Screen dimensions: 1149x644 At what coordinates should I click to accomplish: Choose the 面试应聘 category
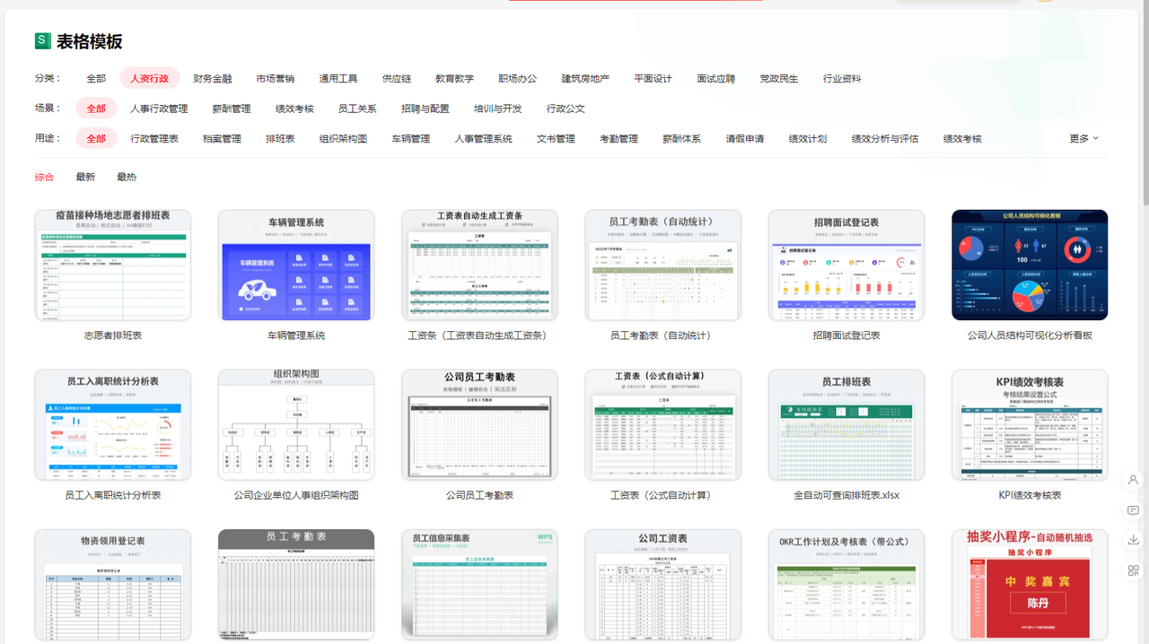tap(715, 79)
